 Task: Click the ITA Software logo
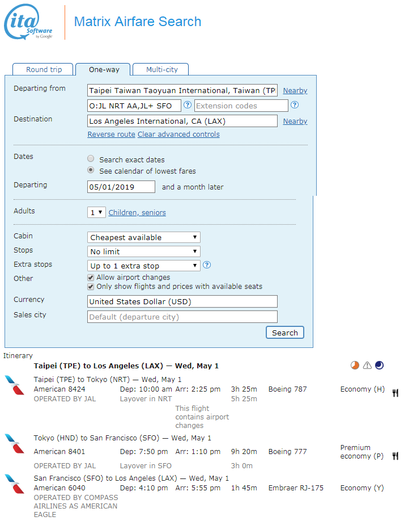28,22
